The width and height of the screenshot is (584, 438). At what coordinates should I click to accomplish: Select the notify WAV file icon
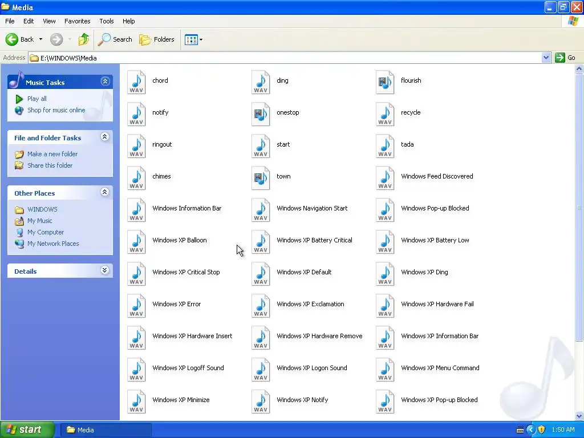point(136,114)
